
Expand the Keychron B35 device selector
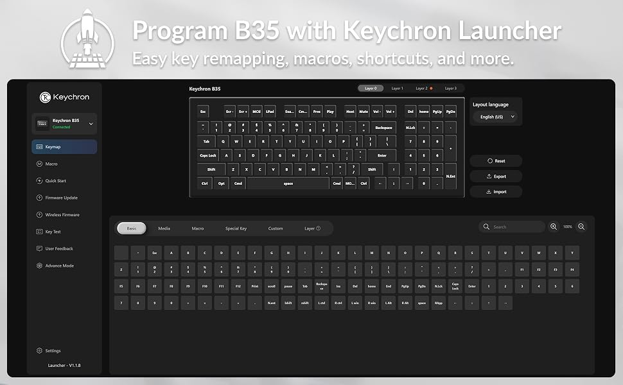click(64, 123)
